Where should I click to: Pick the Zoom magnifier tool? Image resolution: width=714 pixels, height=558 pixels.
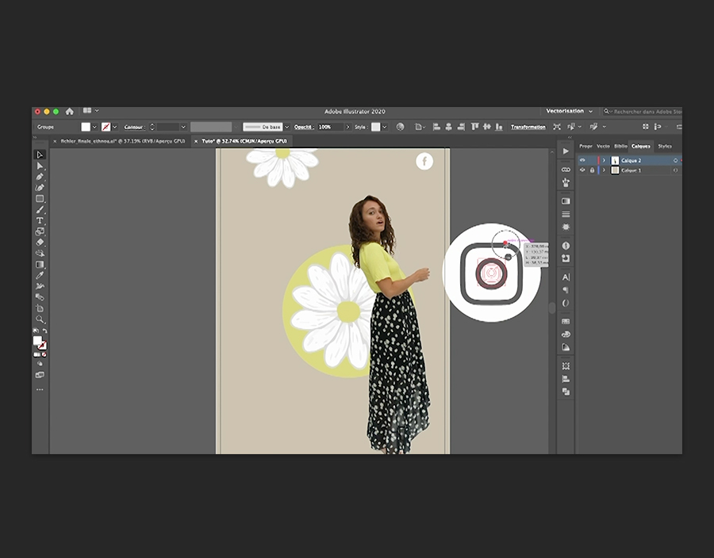tap(40, 319)
